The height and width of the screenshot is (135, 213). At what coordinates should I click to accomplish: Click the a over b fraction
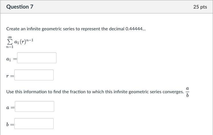click(187, 92)
